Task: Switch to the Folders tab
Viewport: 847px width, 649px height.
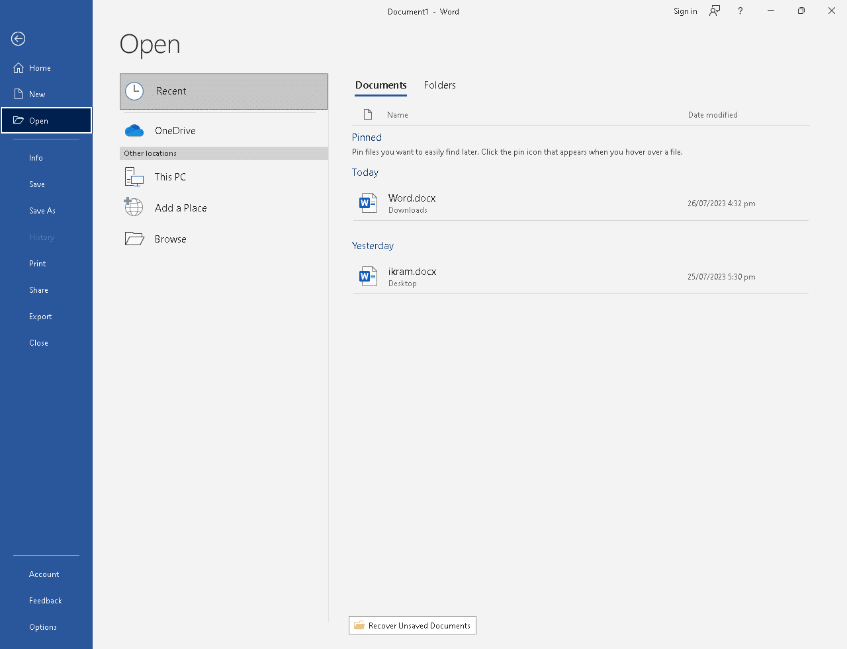Action: (x=440, y=85)
